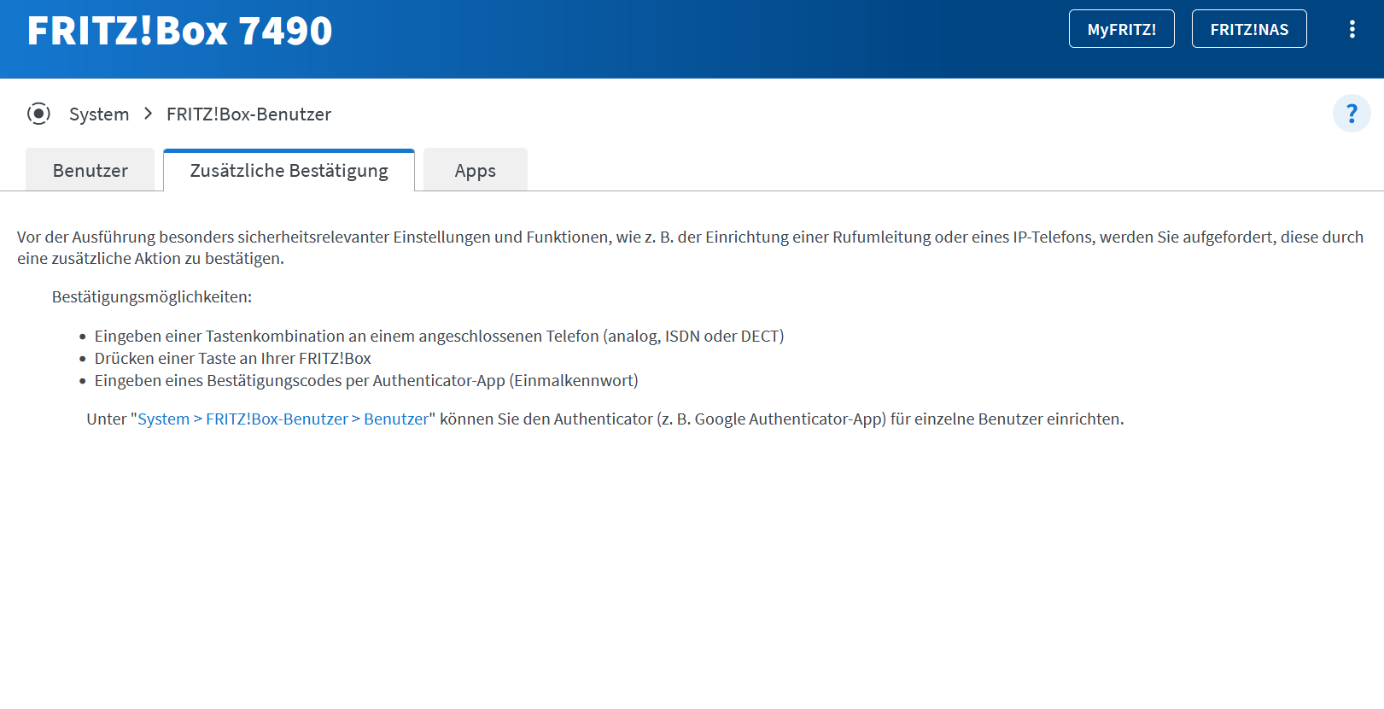1384x709 pixels.
Task: Click the Bestätigungsmöglichkeiten heading
Action: (152, 296)
